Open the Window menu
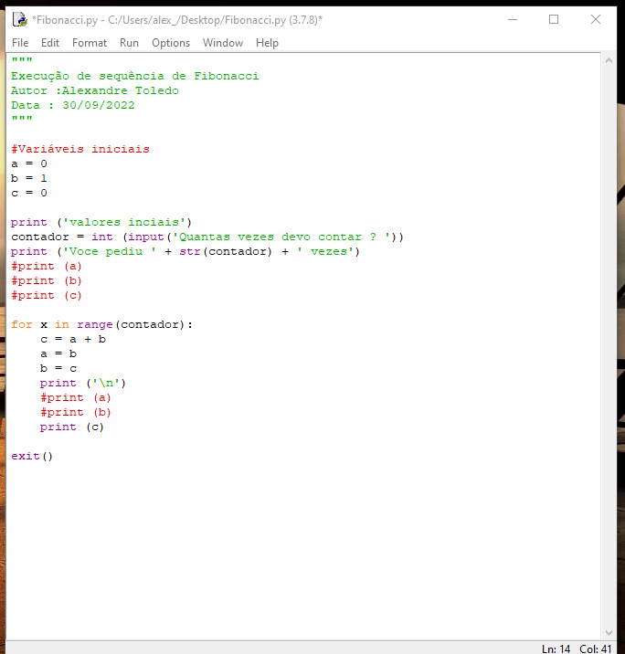The width and height of the screenshot is (625, 654). click(x=223, y=43)
